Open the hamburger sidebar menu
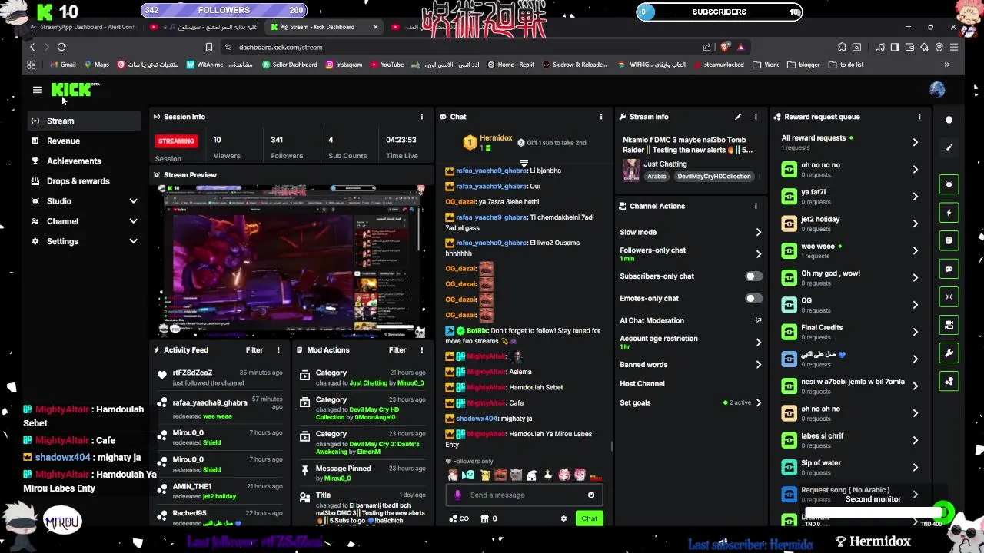 [x=37, y=90]
